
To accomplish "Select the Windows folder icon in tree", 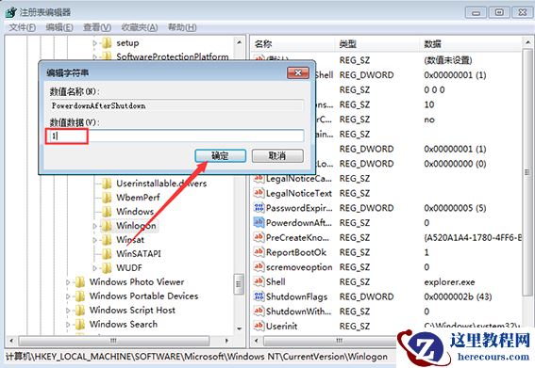I will [x=107, y=212].
